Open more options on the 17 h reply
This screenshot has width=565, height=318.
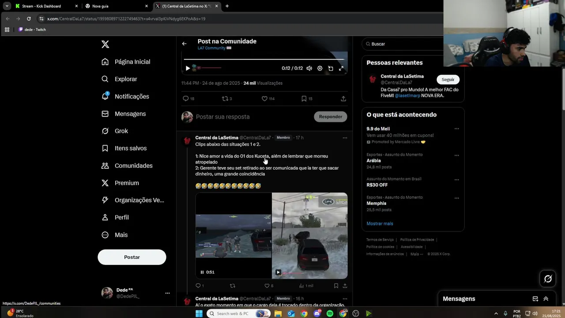click(345, 138)
